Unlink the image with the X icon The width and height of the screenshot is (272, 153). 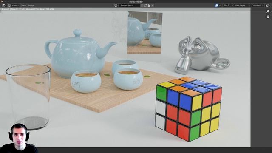(153, 6)
